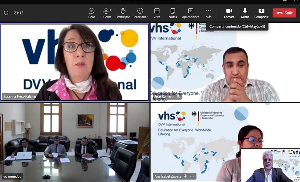Click Ana Isabel Zapeta's muted mic icon
The image size is (300, 182).
click(x=186, y=176)
